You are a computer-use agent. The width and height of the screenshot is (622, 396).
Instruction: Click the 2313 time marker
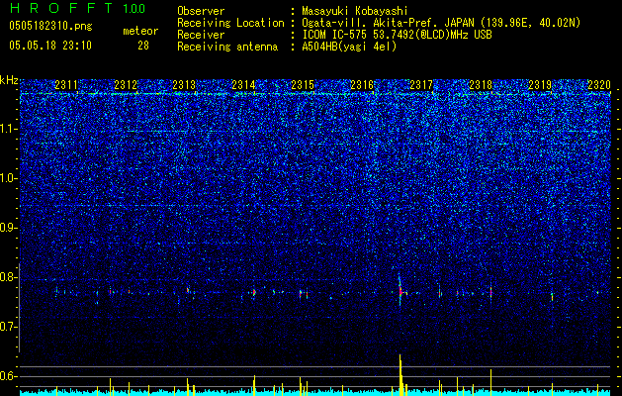click(x=185, y=85)
